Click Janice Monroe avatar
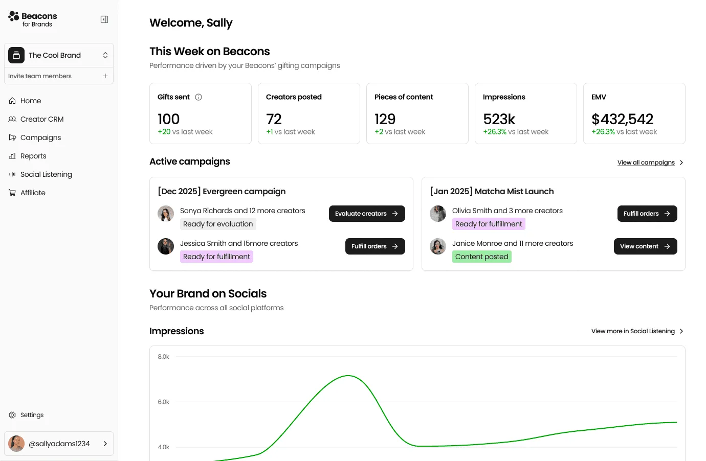The width and height of the screenshot is (706, 461). tap(438, 246)
